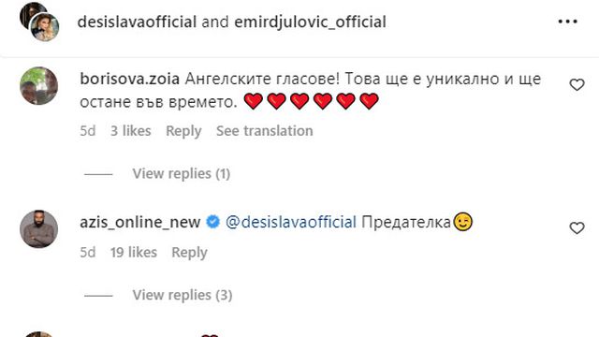599x337 pixels.
Task: Expand View replies (1) under borisova.zoia
Action: [x=182, y=174]
